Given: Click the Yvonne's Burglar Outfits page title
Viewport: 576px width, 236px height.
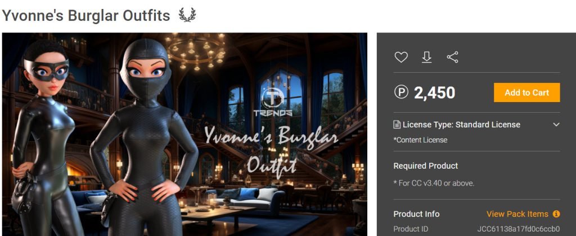Looking at the screenshot, I should point(86,15).
